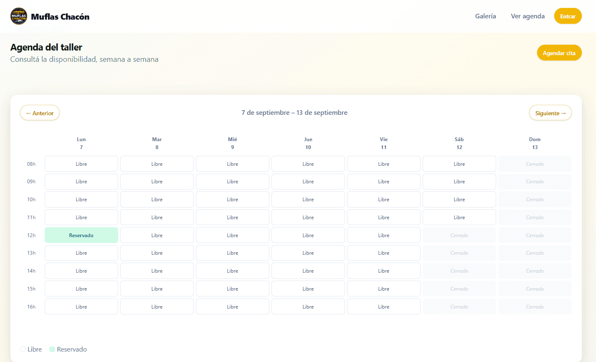Select the Reservado slot Monday at 12h
Image resolution: width=596 pixels, height=362 pixels.
click(81, 235)
